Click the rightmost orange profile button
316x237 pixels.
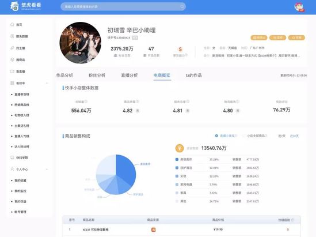coord(296,37)
